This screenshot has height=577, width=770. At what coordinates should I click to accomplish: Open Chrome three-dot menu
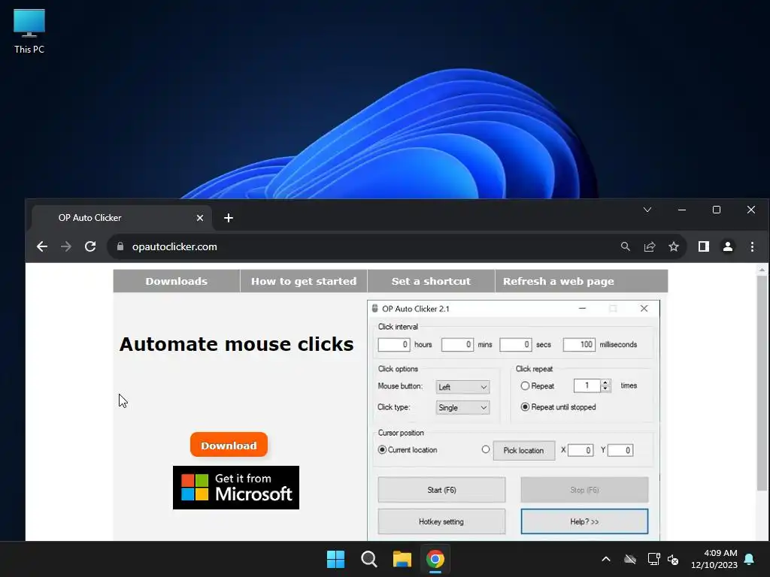752,246
